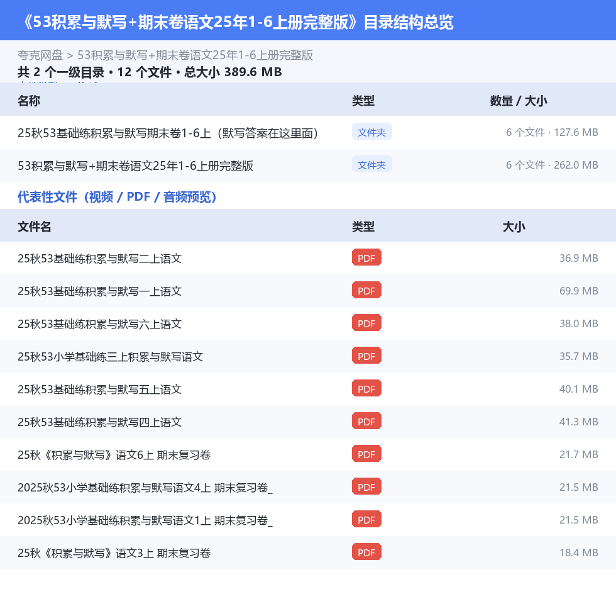Open folder 25秋53基础练积累与默写期末卷1-6上（默写答案在这里面）
Viewport: 616px width, 589px height.
[168, 133]
